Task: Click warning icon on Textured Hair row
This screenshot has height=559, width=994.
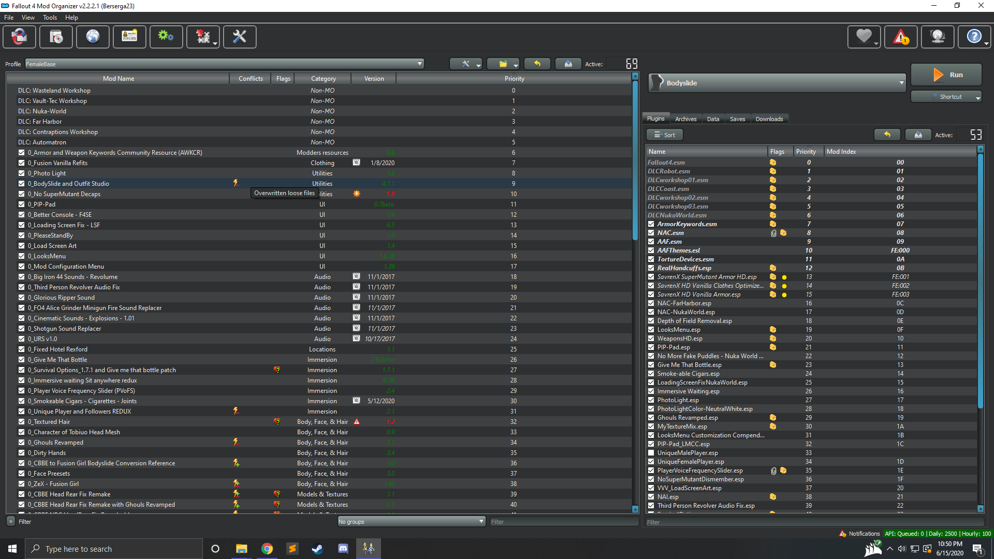Action: pos(357,421)
